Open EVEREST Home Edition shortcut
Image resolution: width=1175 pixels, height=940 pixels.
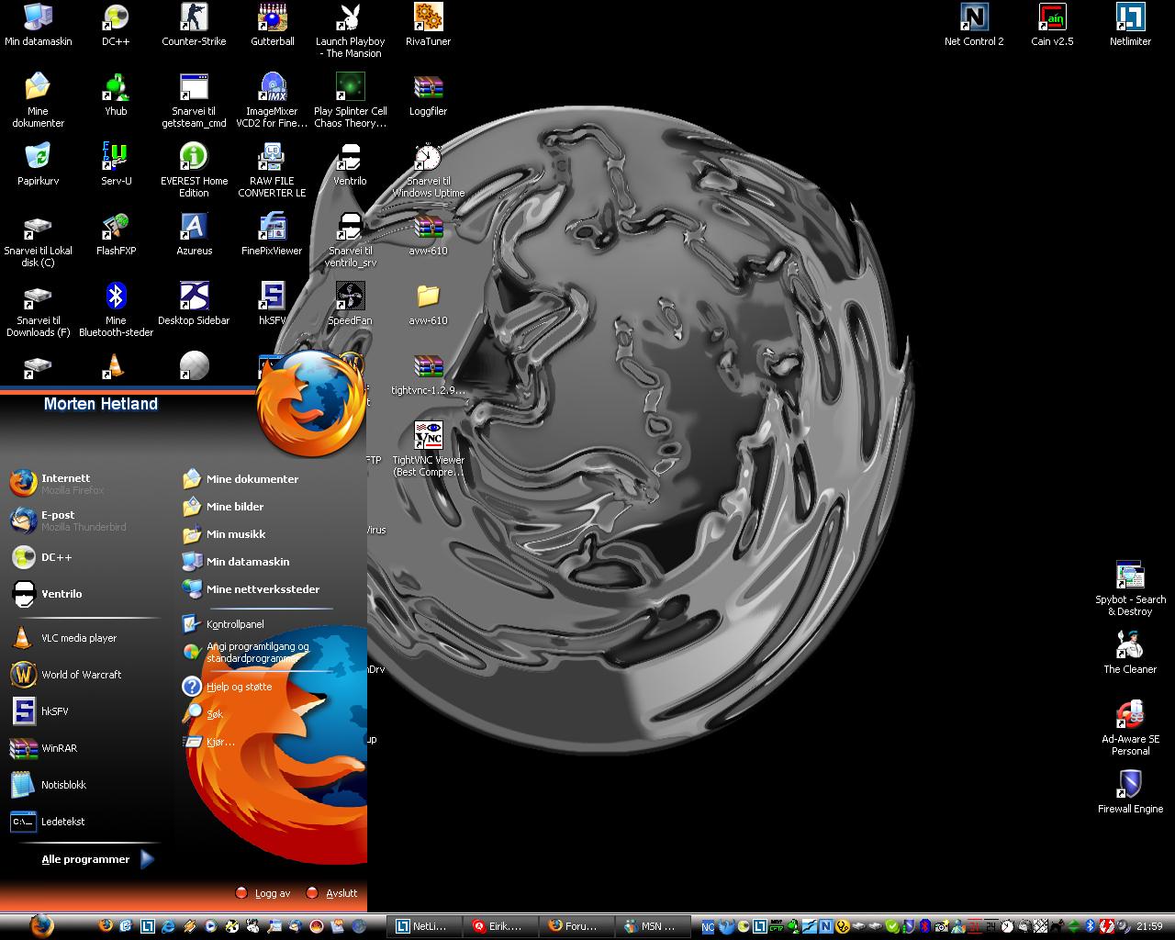[x=194, y=170]
